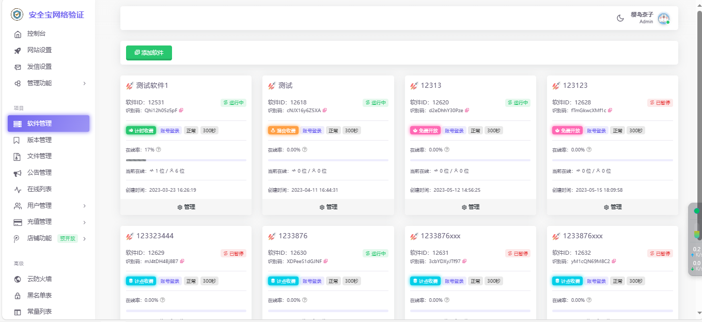702x322 pixels.
Task: Click 在线率 help icon on 123123 card
Action: [x=589, y=149]
